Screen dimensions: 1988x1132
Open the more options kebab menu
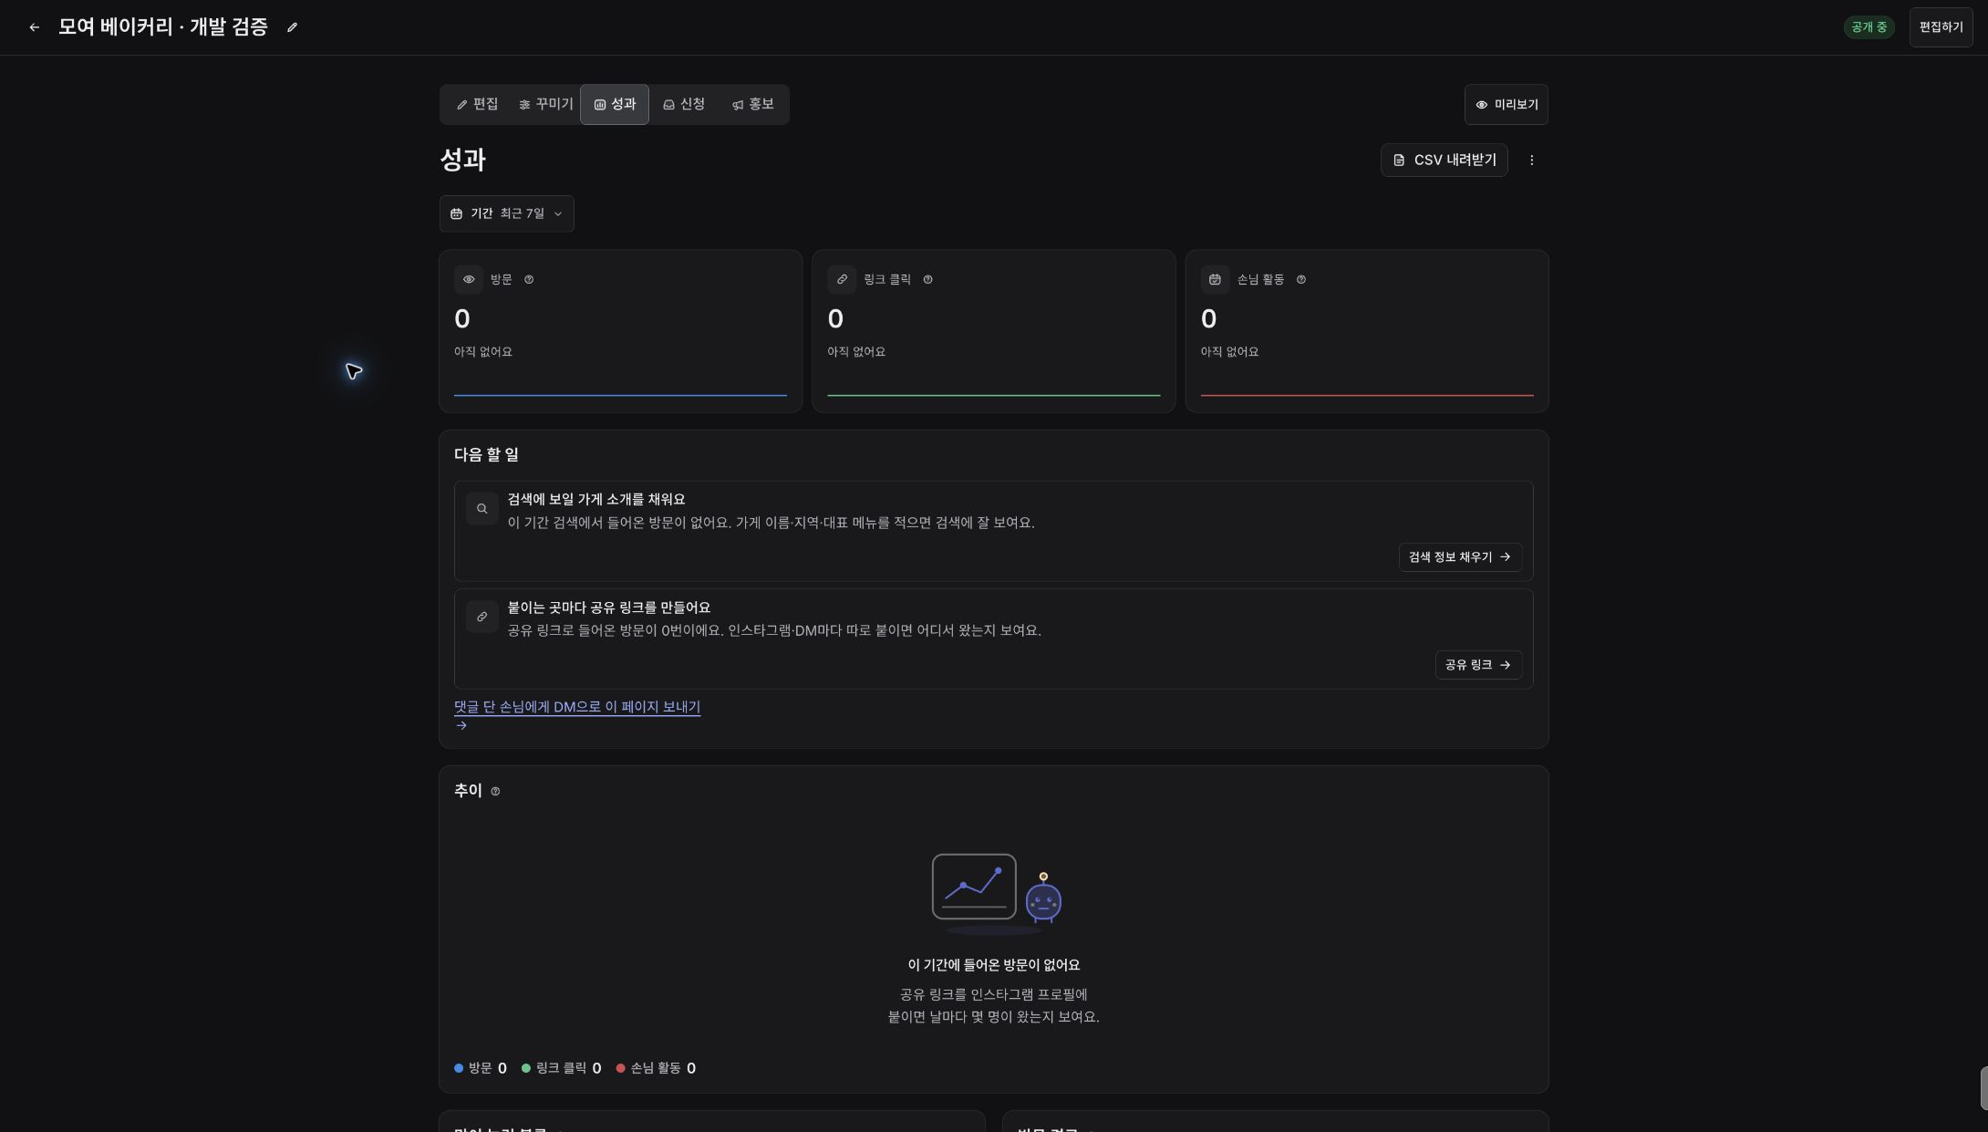(1531, 161)
